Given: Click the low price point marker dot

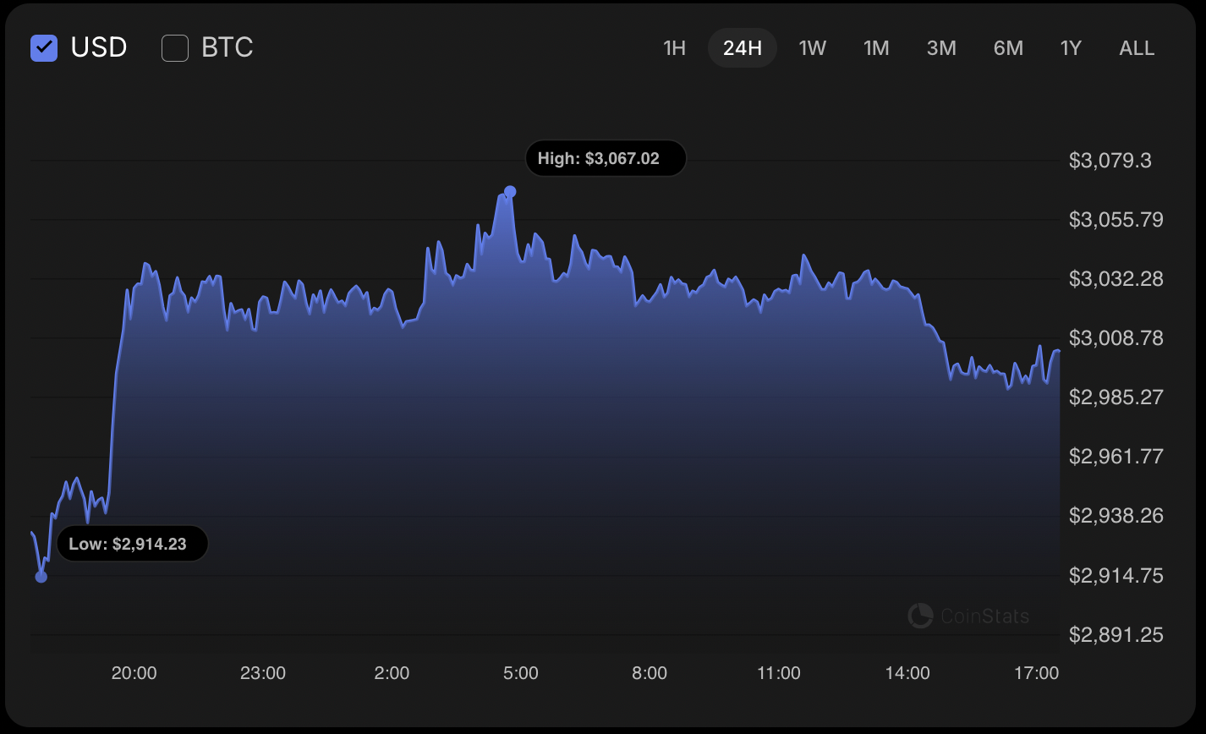Looking at the screenshot, I should (x=41, y=577).
